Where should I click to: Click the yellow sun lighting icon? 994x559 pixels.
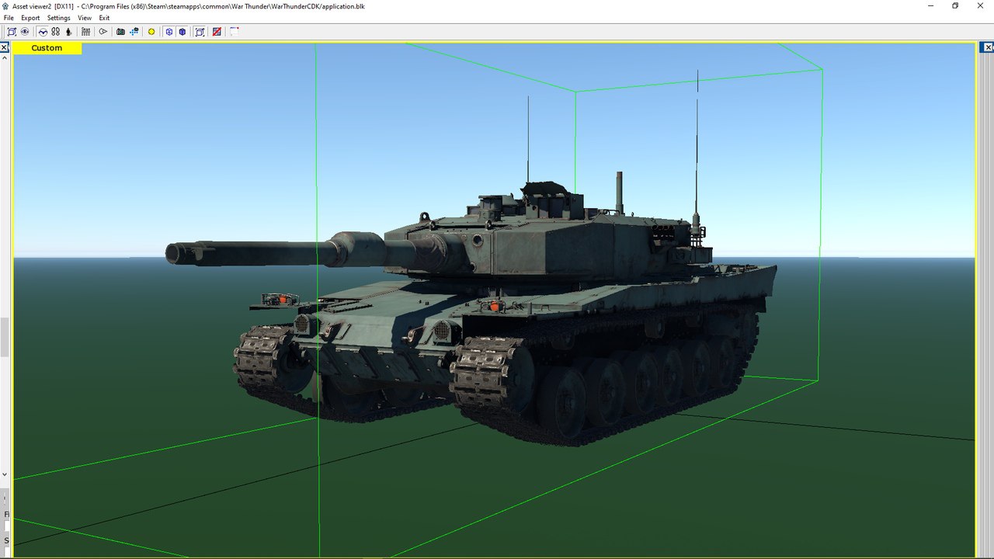[x=151, y=32]
